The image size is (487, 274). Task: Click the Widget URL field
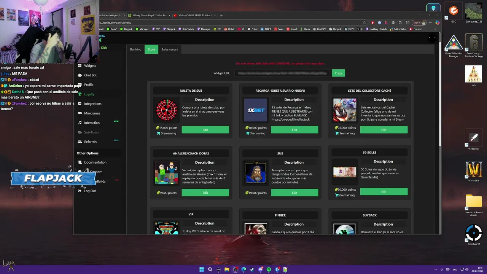(x=282, y=73)
